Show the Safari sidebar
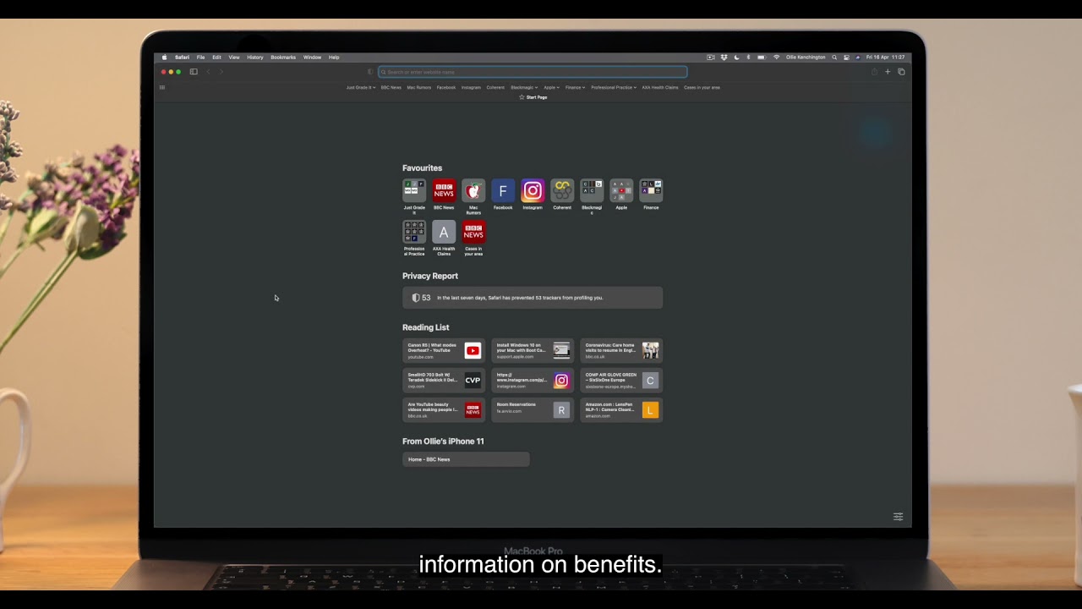 pos(194,72)
